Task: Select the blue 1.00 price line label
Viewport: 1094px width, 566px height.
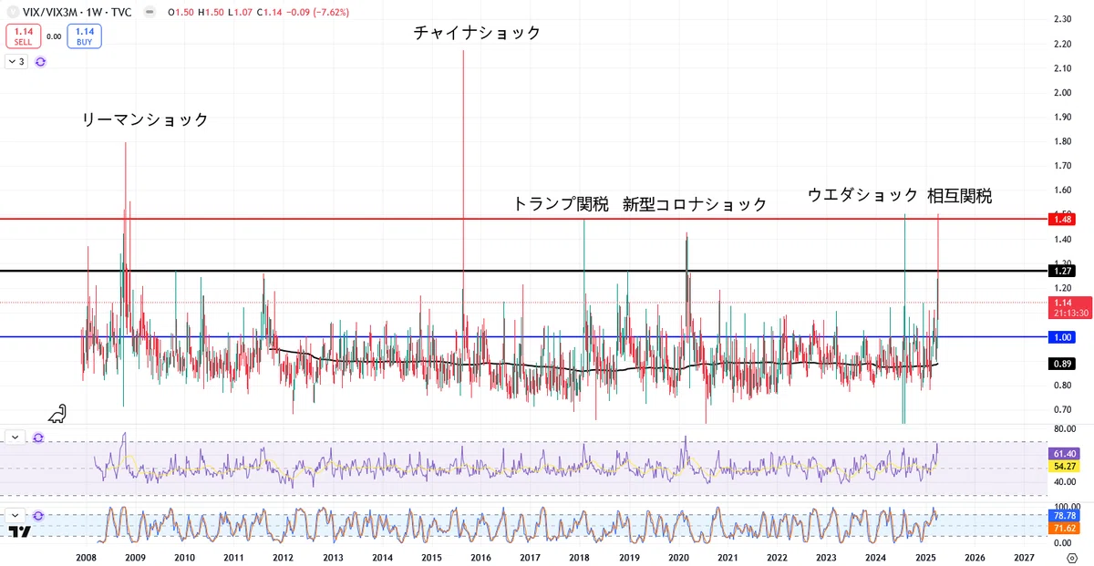Action: [1063, 337]
